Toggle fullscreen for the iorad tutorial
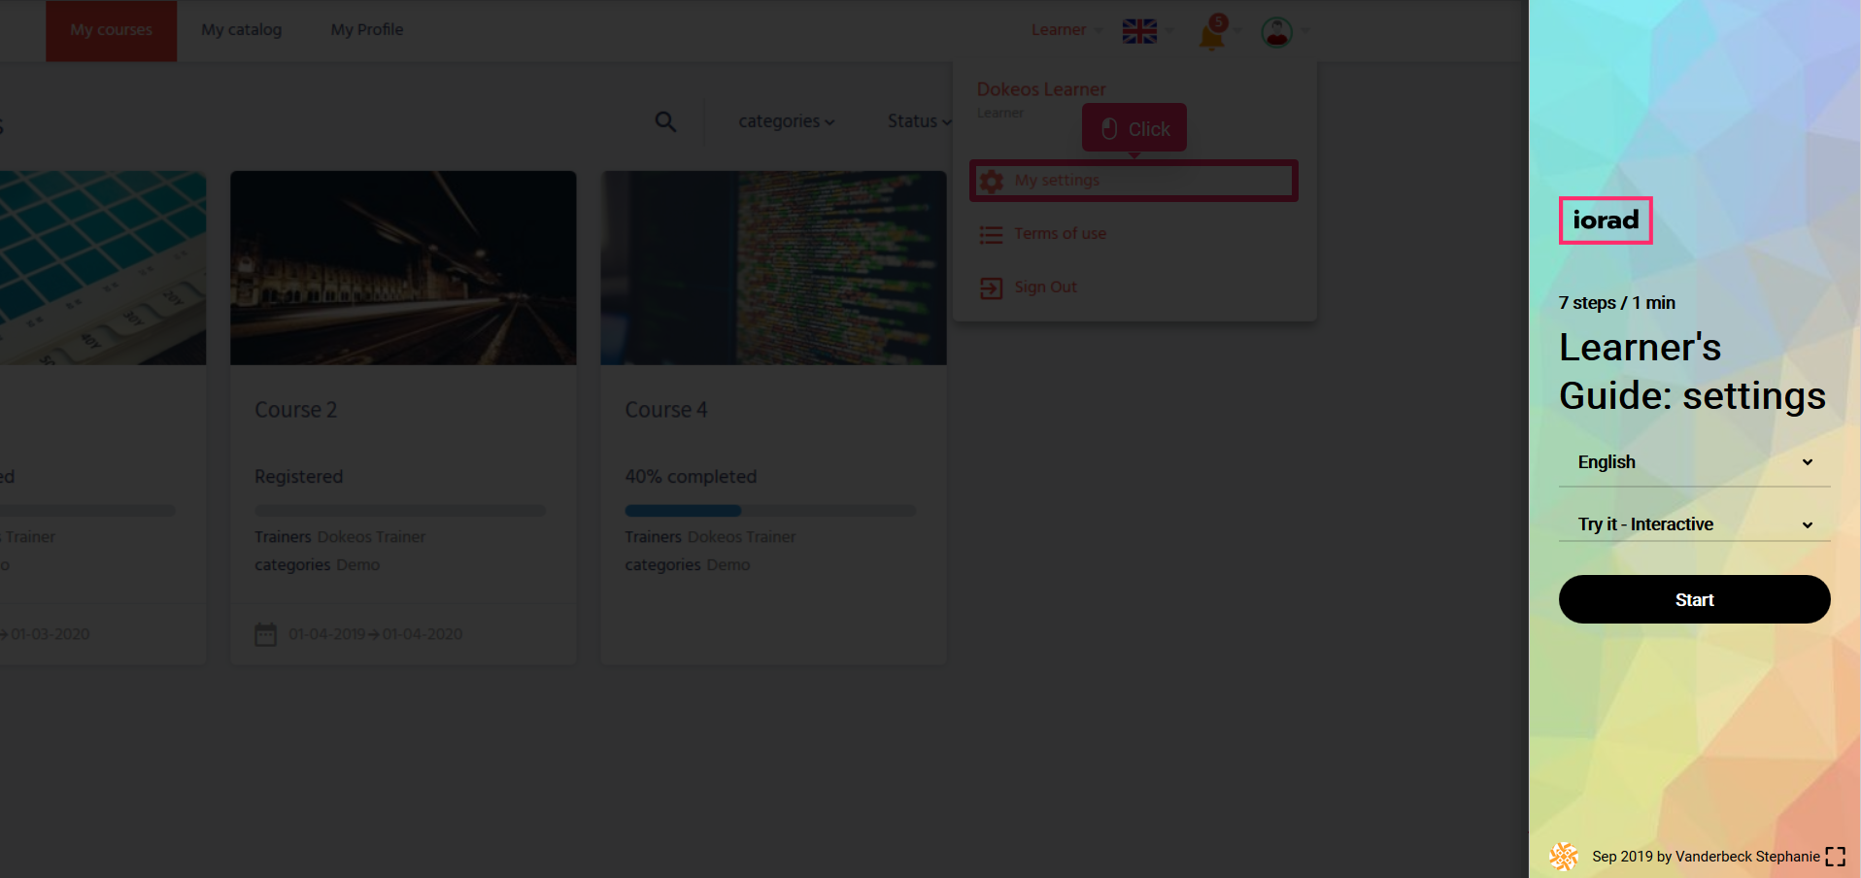The height and width of the screenshot is (878, 1861). coord(1835,857)
